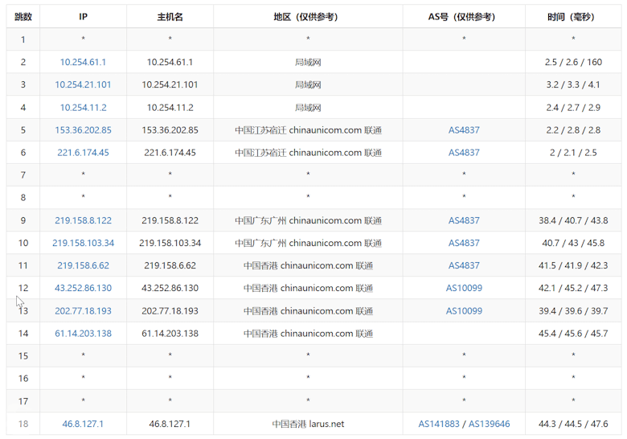
Task: Open IP link 10.254.21.101
Action: (83, 84)
